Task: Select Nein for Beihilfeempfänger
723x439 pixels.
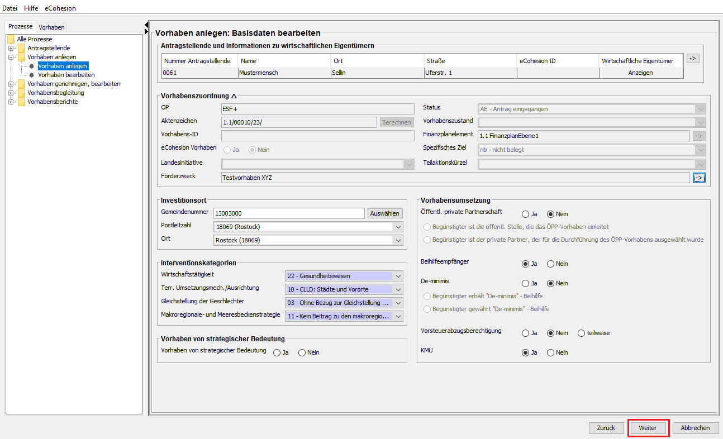Action: (x=550, y=264)
